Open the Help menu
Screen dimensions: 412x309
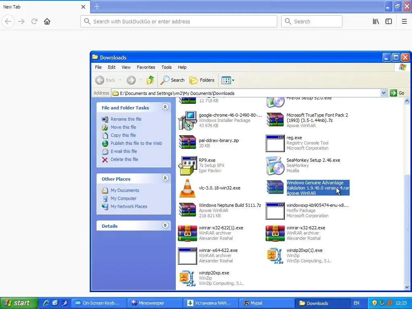point(182,67)
